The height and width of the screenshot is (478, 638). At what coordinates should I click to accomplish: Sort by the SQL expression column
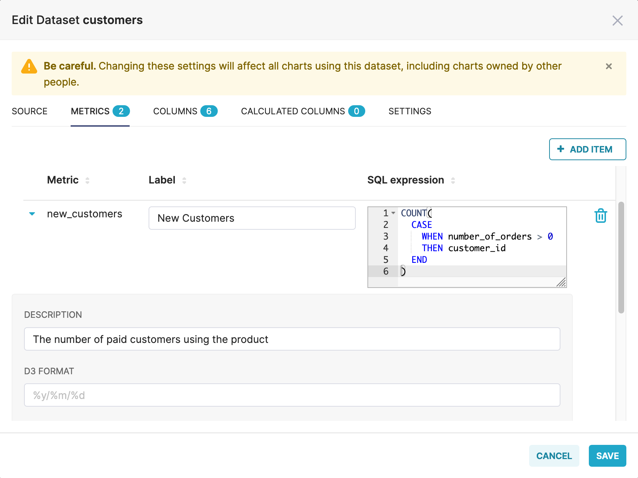(453, 180)
